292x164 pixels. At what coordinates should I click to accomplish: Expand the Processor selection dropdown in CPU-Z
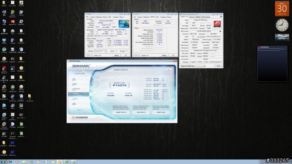(100, 51)
